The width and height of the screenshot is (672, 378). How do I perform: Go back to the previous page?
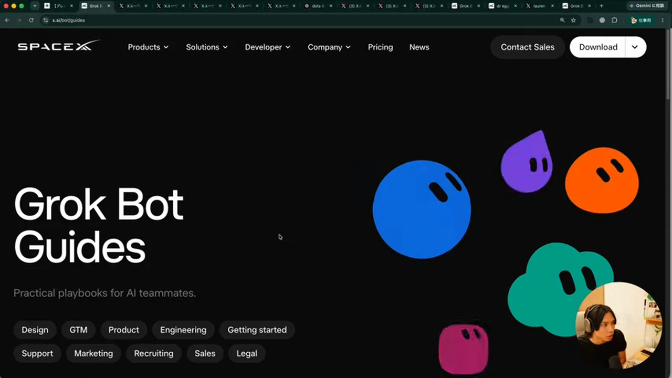(7, 20)
